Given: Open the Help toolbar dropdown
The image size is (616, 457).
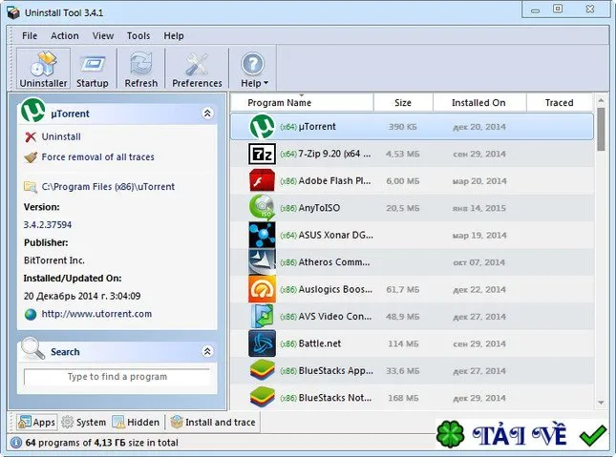Looking at the screenshot, I should point(254,69).
